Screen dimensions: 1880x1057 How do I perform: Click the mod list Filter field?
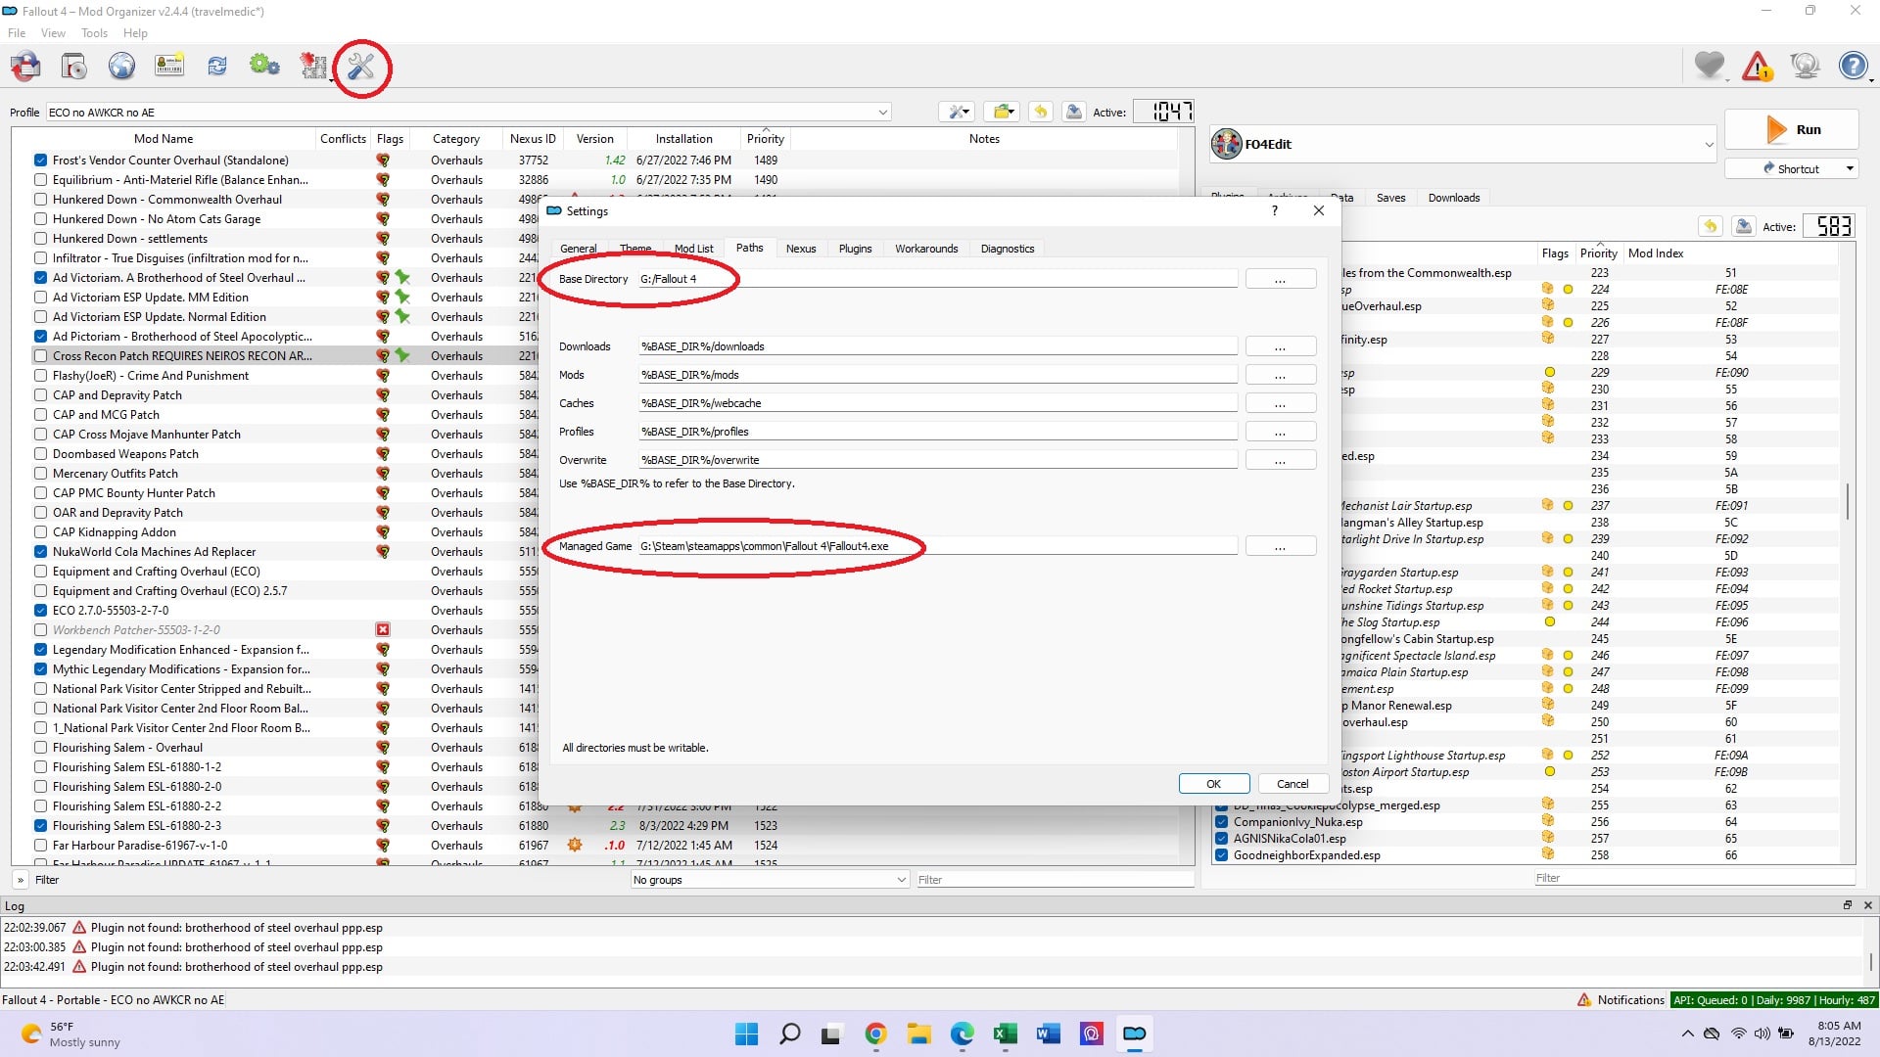[1054, 880]
